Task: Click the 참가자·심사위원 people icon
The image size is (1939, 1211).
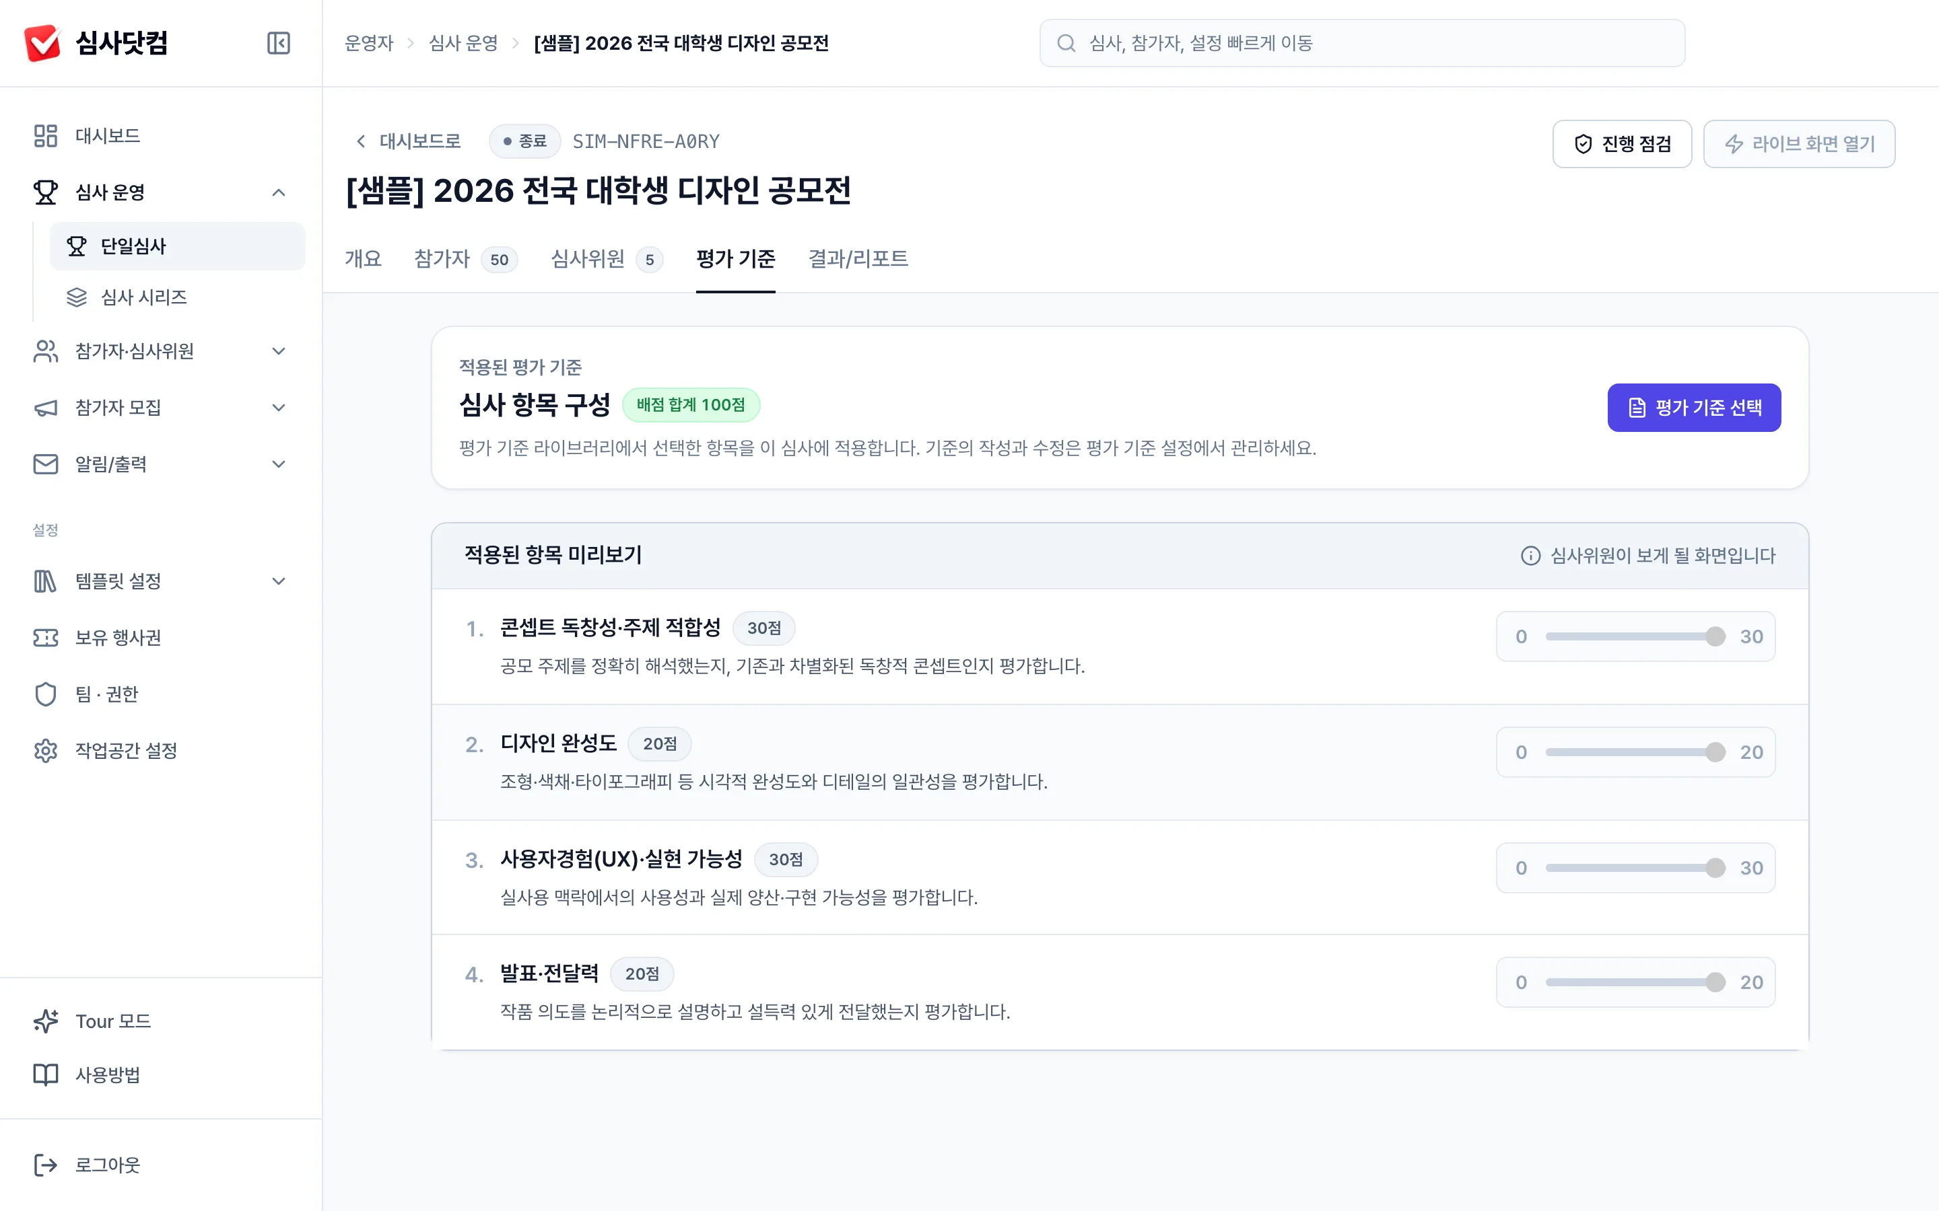Action: click(x=46, y=351)
